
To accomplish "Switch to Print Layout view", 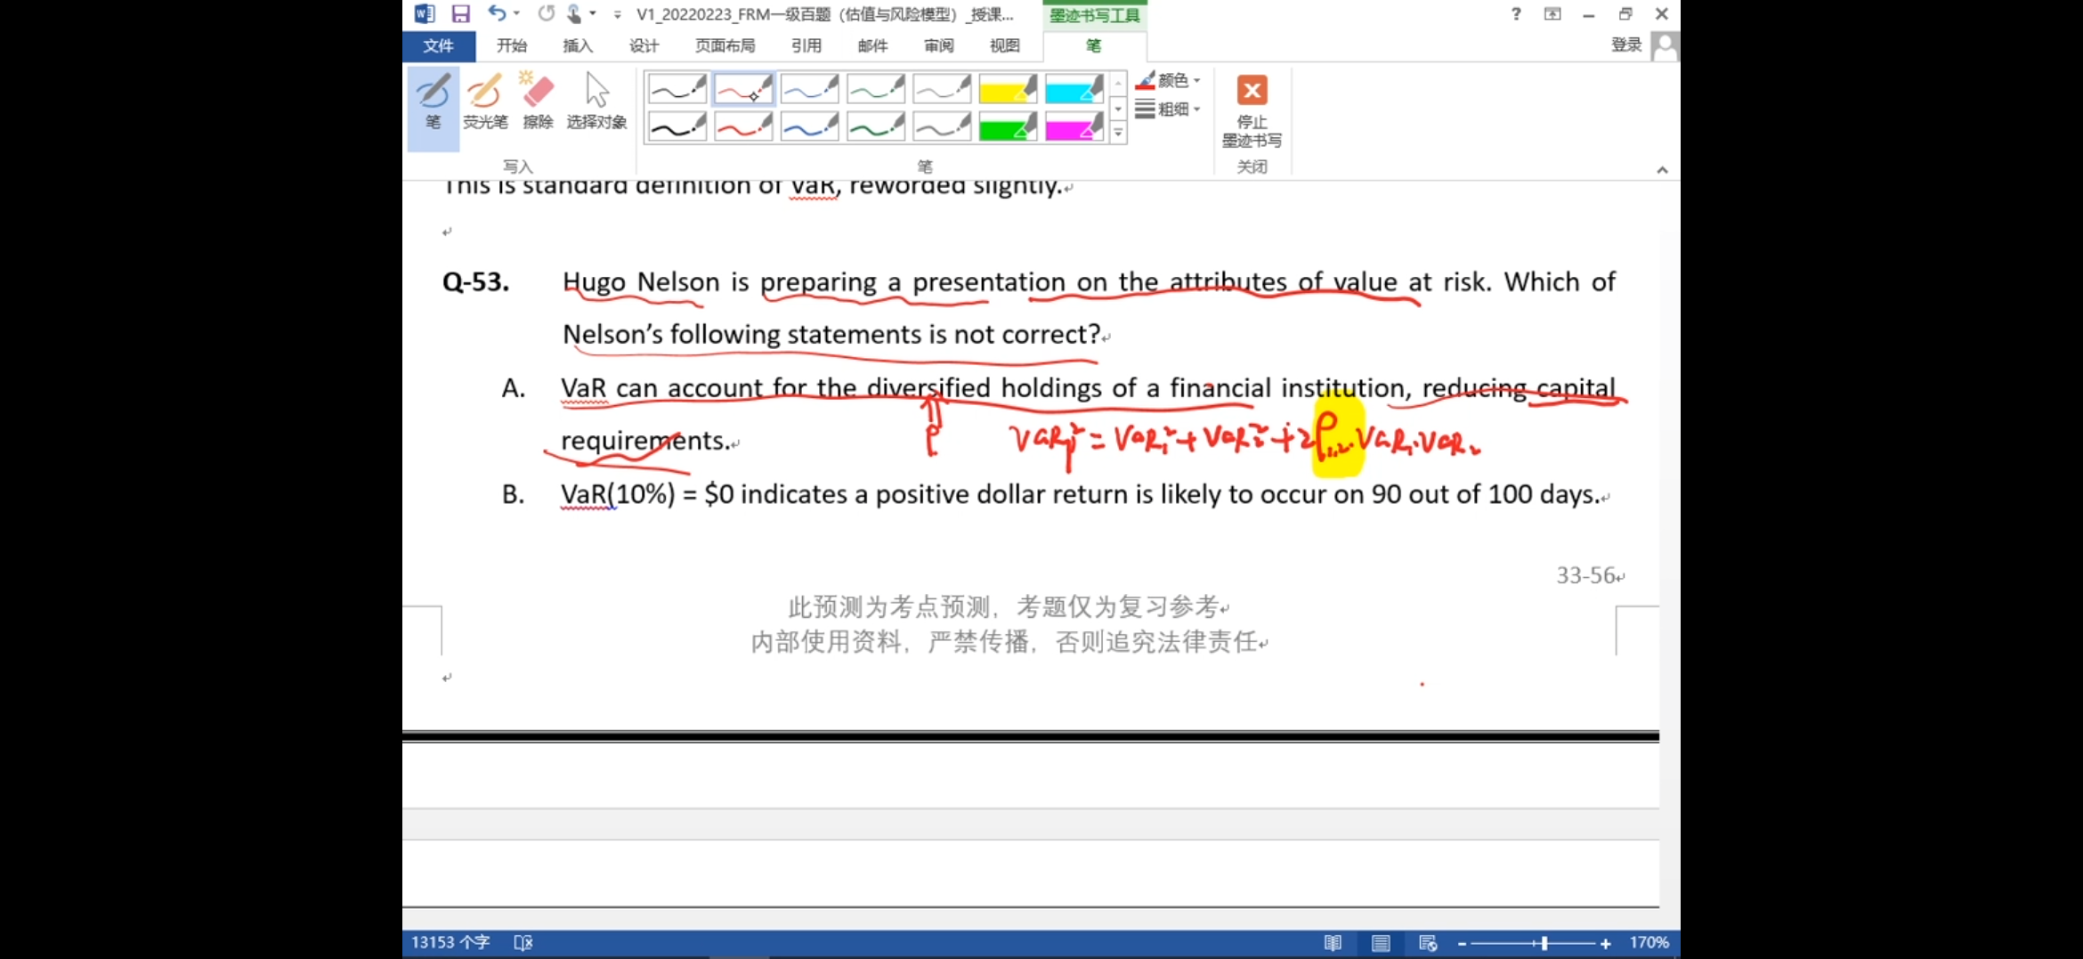I will (x=1381, y=943).
